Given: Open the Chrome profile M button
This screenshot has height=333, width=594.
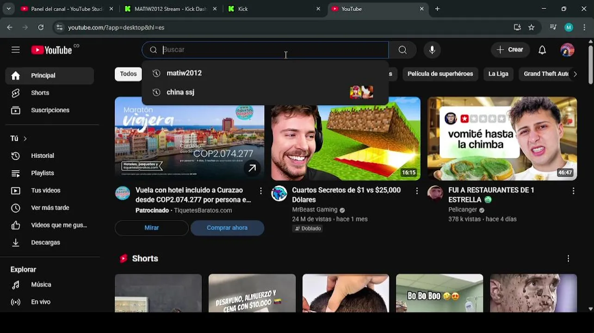Looking at the screenshot, I should 569,28.
